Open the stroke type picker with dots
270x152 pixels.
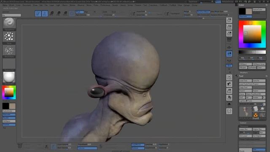[x=9, y=37]
